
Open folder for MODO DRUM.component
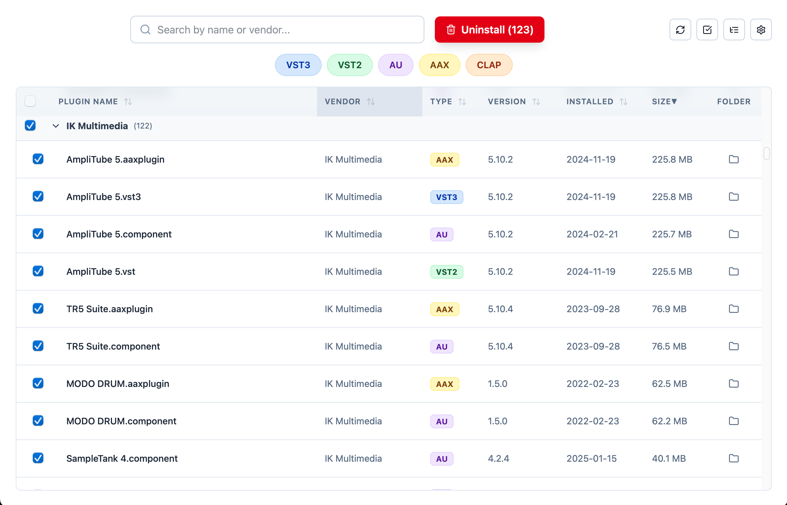click(734, 421)
